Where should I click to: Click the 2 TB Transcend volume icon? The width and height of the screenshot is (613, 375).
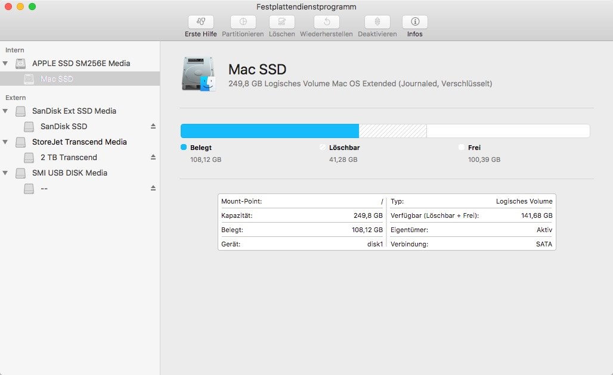(x=29, y=158)
